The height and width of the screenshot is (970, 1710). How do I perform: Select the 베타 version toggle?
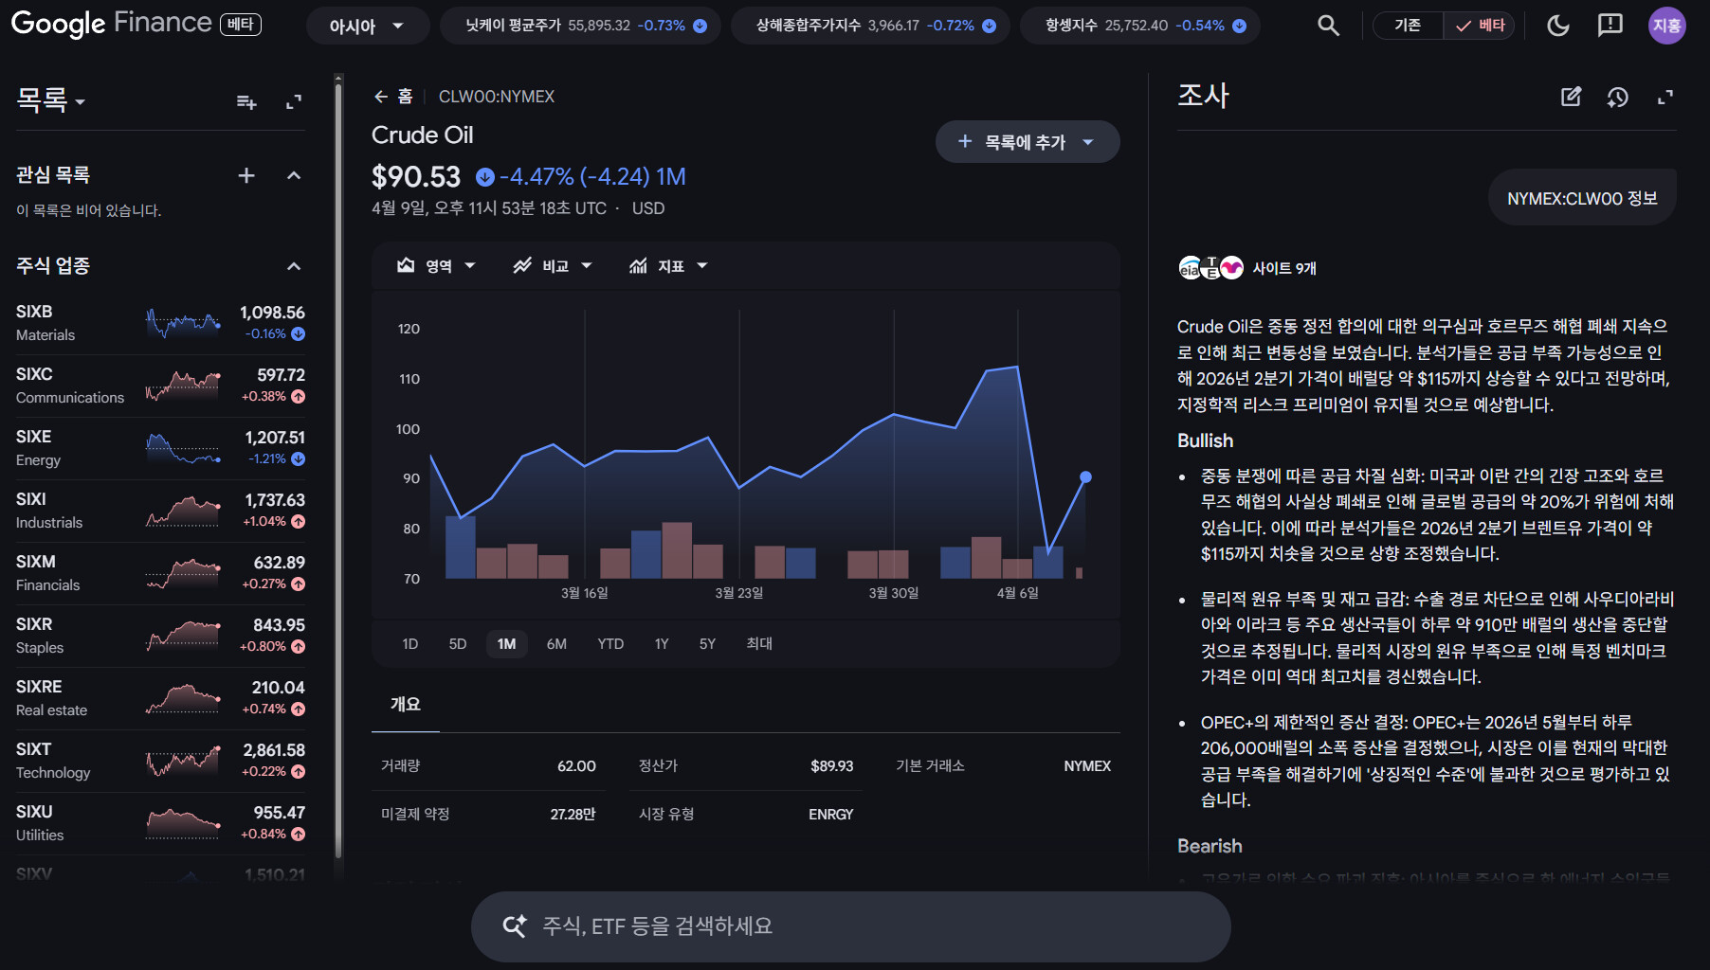pyautogui.click(x=1480, y=26)
